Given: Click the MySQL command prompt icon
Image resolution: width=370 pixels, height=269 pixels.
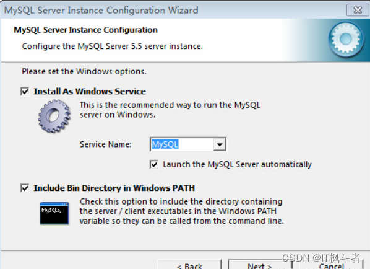Looking at the screenshot, I should (54, 213).
